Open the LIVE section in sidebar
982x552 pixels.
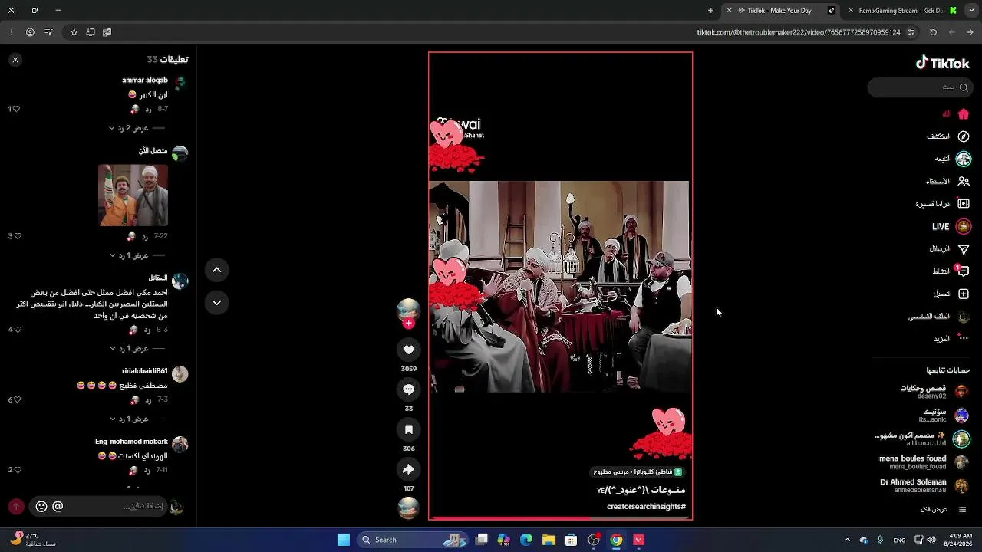pos(951,227)
